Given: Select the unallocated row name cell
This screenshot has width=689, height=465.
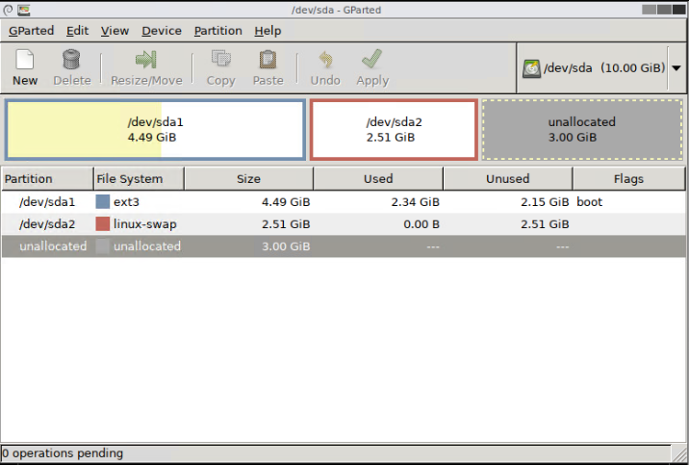Looking at the screenshot, I should coord(53,246).
